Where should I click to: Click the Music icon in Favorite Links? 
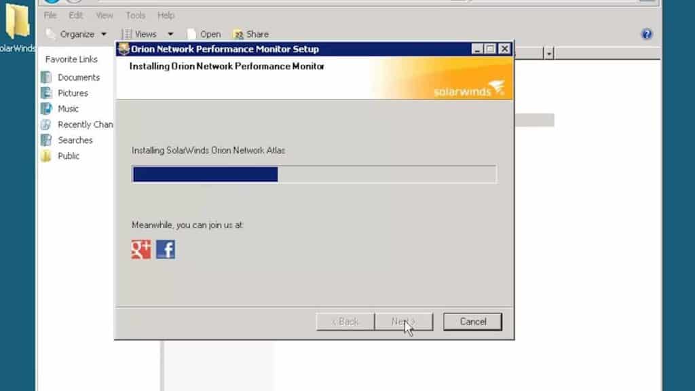pyautogui.click(x=46, y=109)
